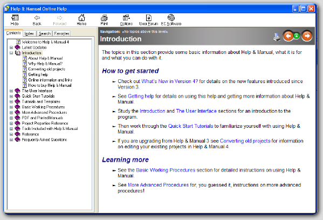Expand the Latest Updates tree node
Viewport: 323px width, 220px height.
[11, 47]
